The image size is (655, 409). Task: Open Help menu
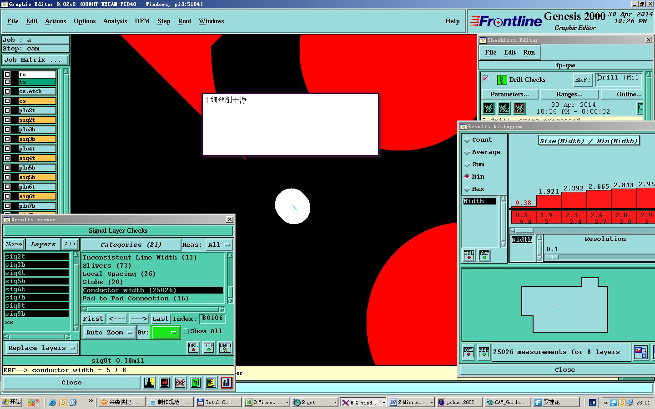coord(453,21)
